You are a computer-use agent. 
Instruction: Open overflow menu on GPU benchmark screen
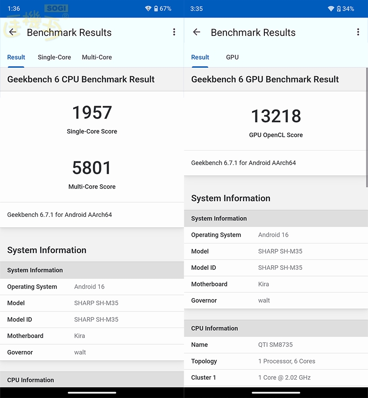pos(358,32)
